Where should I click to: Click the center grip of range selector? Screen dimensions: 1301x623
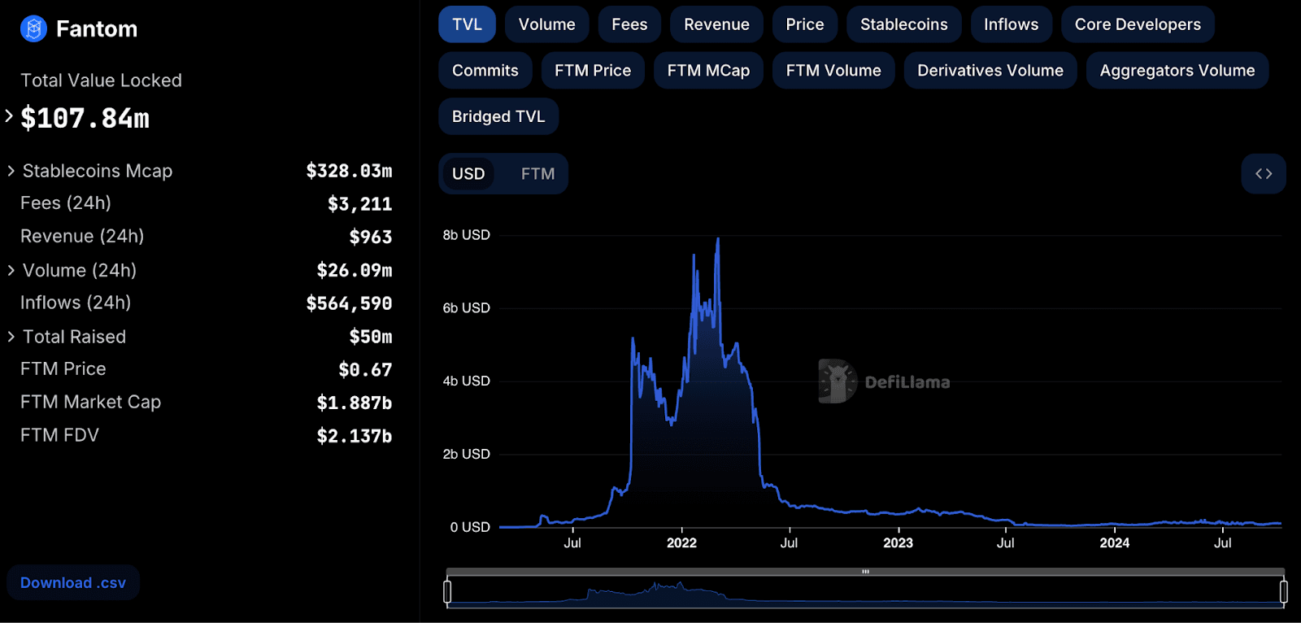865,572
